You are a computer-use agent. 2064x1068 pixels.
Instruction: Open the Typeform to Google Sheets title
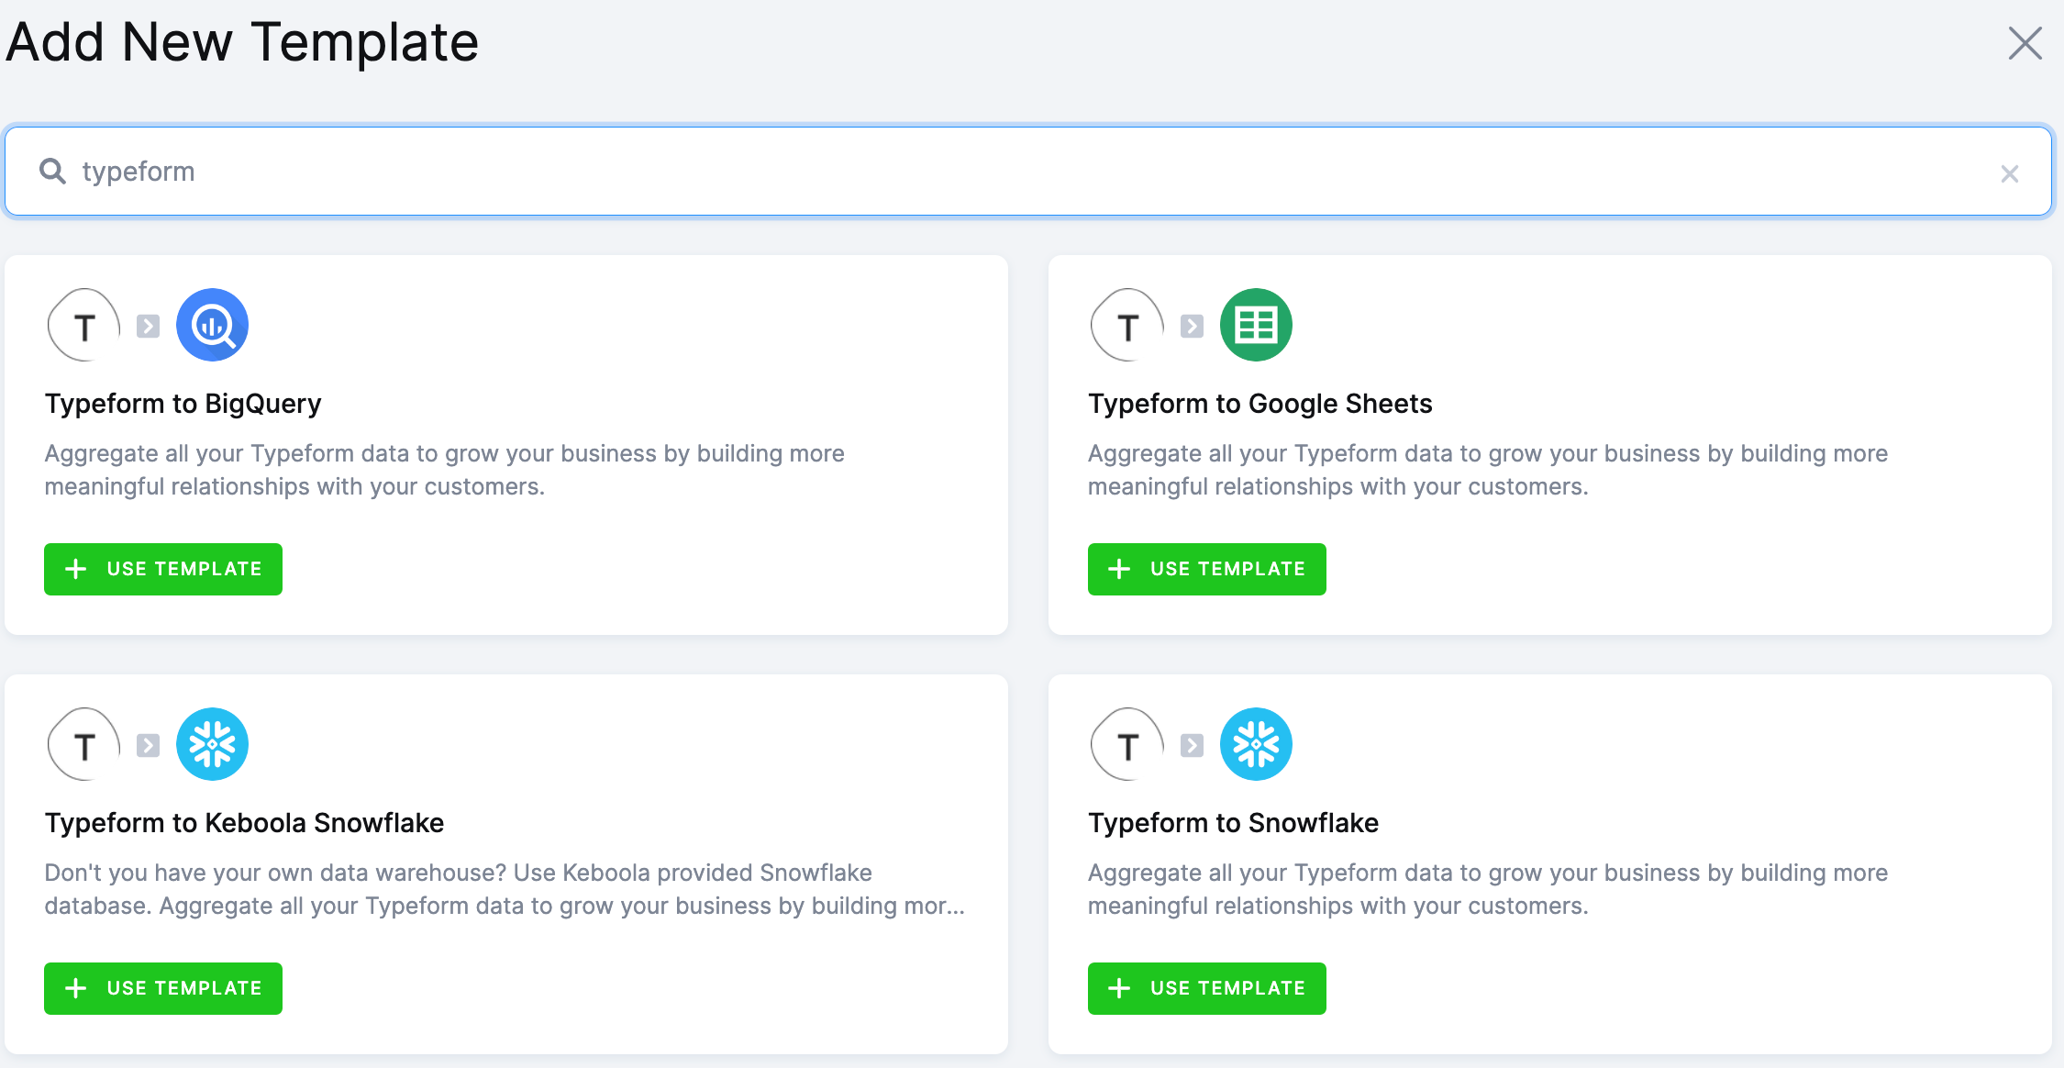click(x=1259, y=404)
